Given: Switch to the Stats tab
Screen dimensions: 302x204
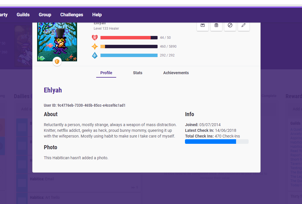Looking at the screenshot, I should (138, 73).
